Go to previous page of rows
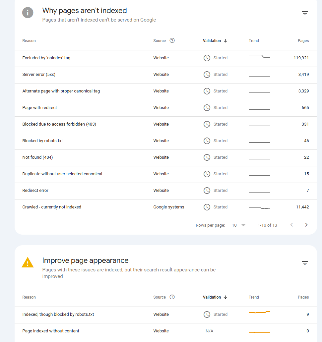The image size is (322, 342). (x=292, y=225)
